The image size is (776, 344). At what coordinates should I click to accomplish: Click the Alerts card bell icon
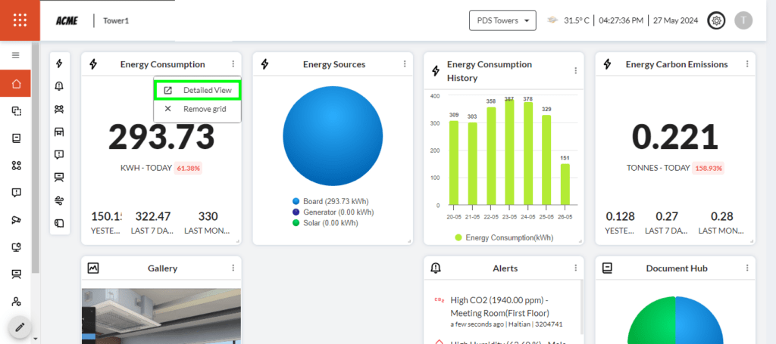coord(436,268)
